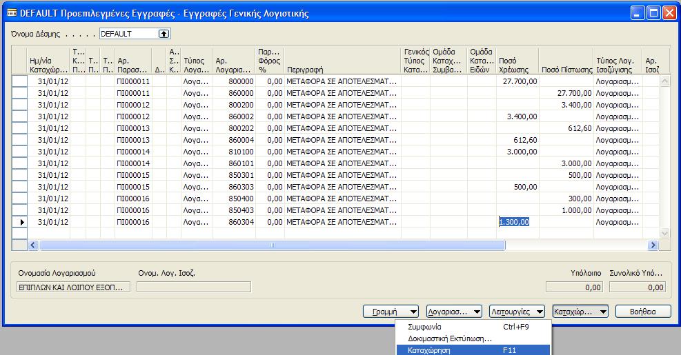Open the Καταχώρ... dropdown button

[x=580, y=312]
